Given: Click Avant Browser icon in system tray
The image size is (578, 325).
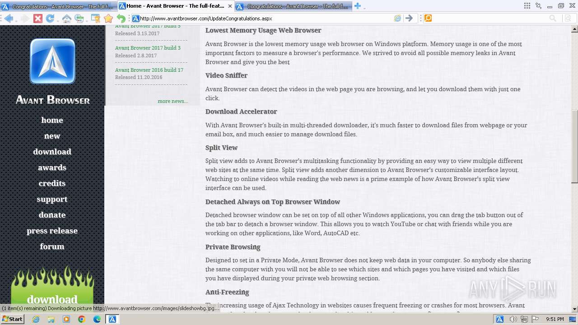Looking at the screenshot, I should [500, 319].
